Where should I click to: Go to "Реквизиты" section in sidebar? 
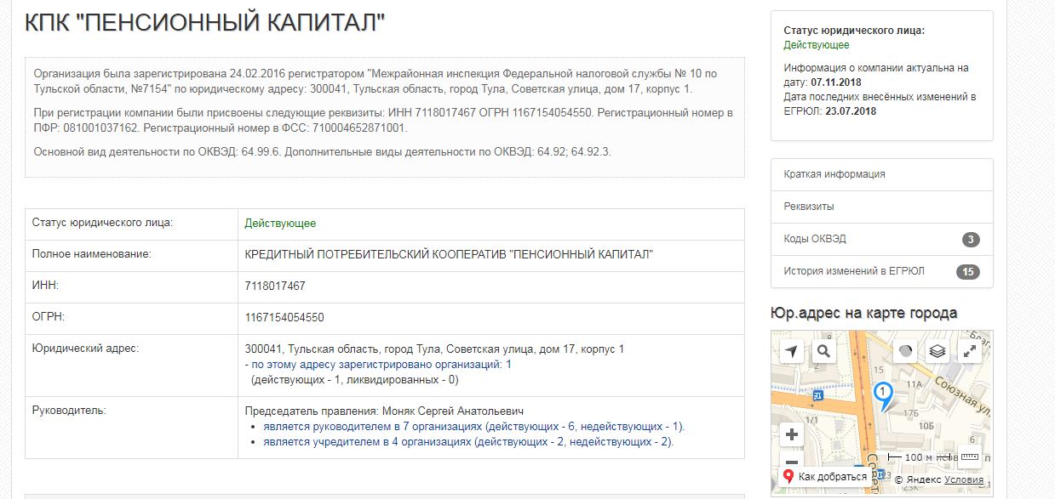[x=809, y=207]
